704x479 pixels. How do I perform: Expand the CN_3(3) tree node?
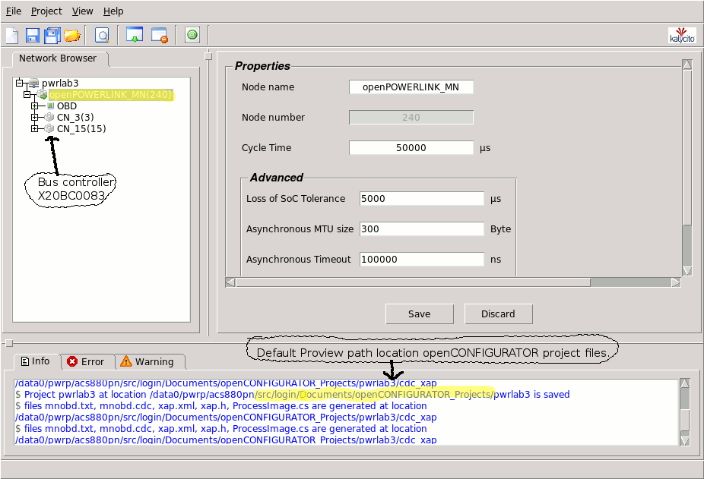click(x=34, y=117)
